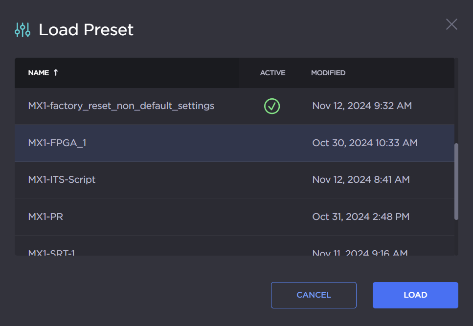
Task: Click the Nov 12, 2024 8:41 AM date
Action: (x=360, y=179)
